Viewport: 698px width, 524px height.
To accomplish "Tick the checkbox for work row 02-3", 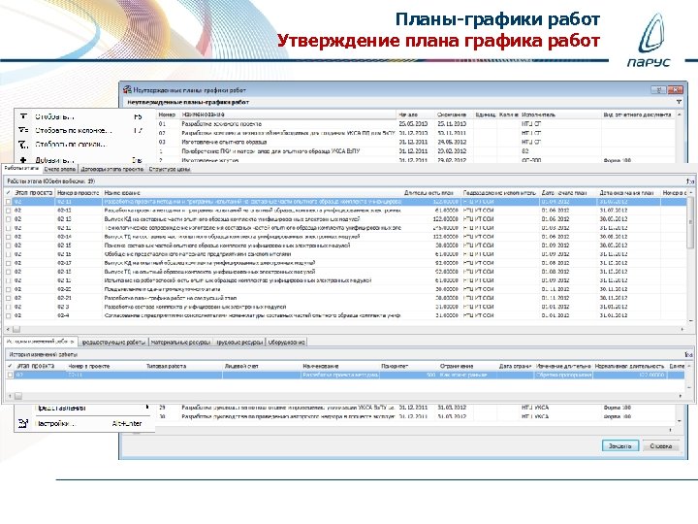I will [9, 307].
